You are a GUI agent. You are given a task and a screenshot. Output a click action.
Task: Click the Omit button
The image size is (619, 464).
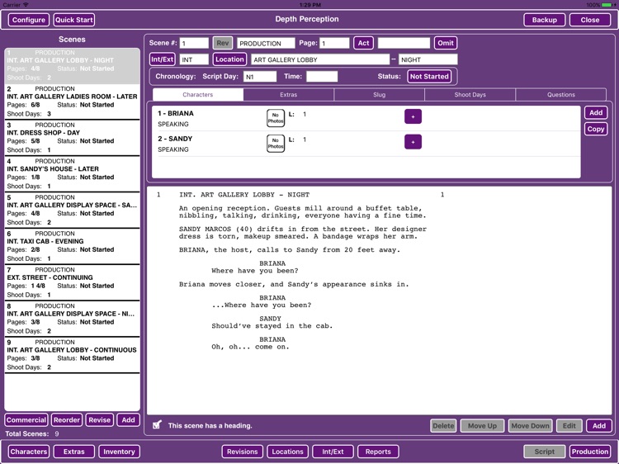pos(446,43)
